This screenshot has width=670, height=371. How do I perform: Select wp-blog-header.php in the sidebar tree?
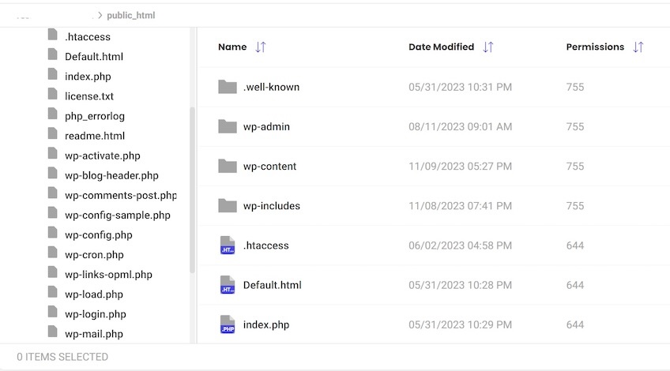point(111,175)
